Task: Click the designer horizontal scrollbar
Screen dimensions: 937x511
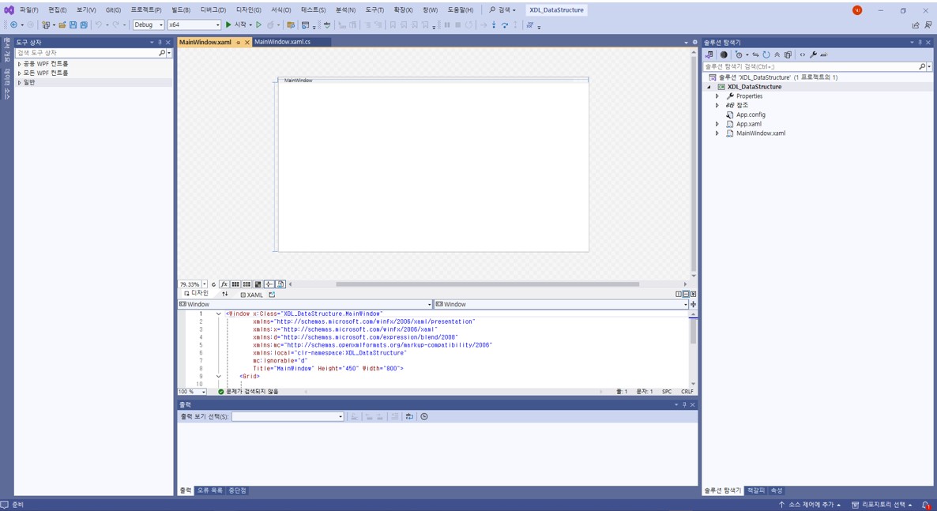Action: point(487,284)
